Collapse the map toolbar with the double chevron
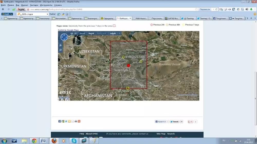 (x=119, y=34)
